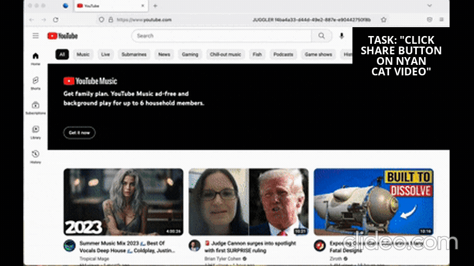Screen dimensions: 474x266
Task: Open Home in the sidebar
Action: [x=36, y=59]
